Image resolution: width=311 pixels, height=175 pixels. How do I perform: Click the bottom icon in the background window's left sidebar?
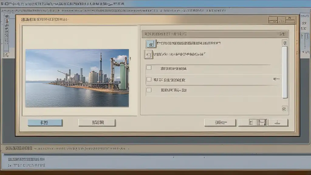coord(7,55)
